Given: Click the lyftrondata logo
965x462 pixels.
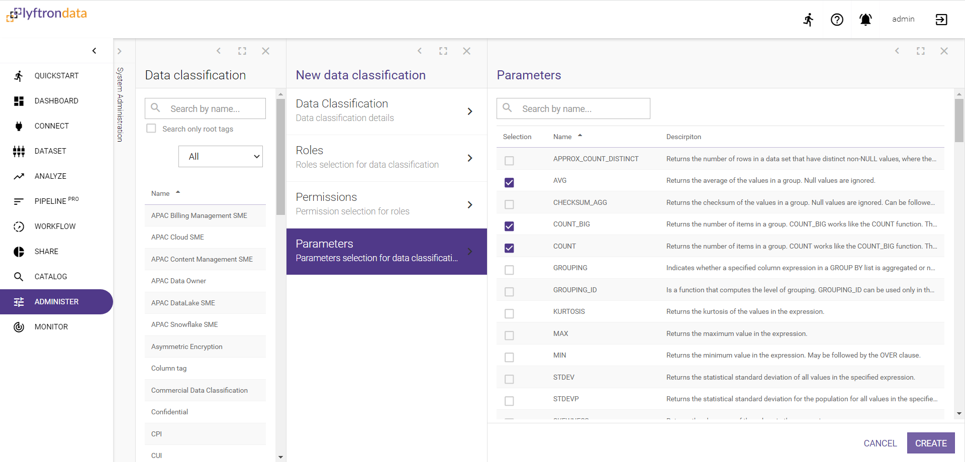Looking at the screenshot, I should click(46, 14).
